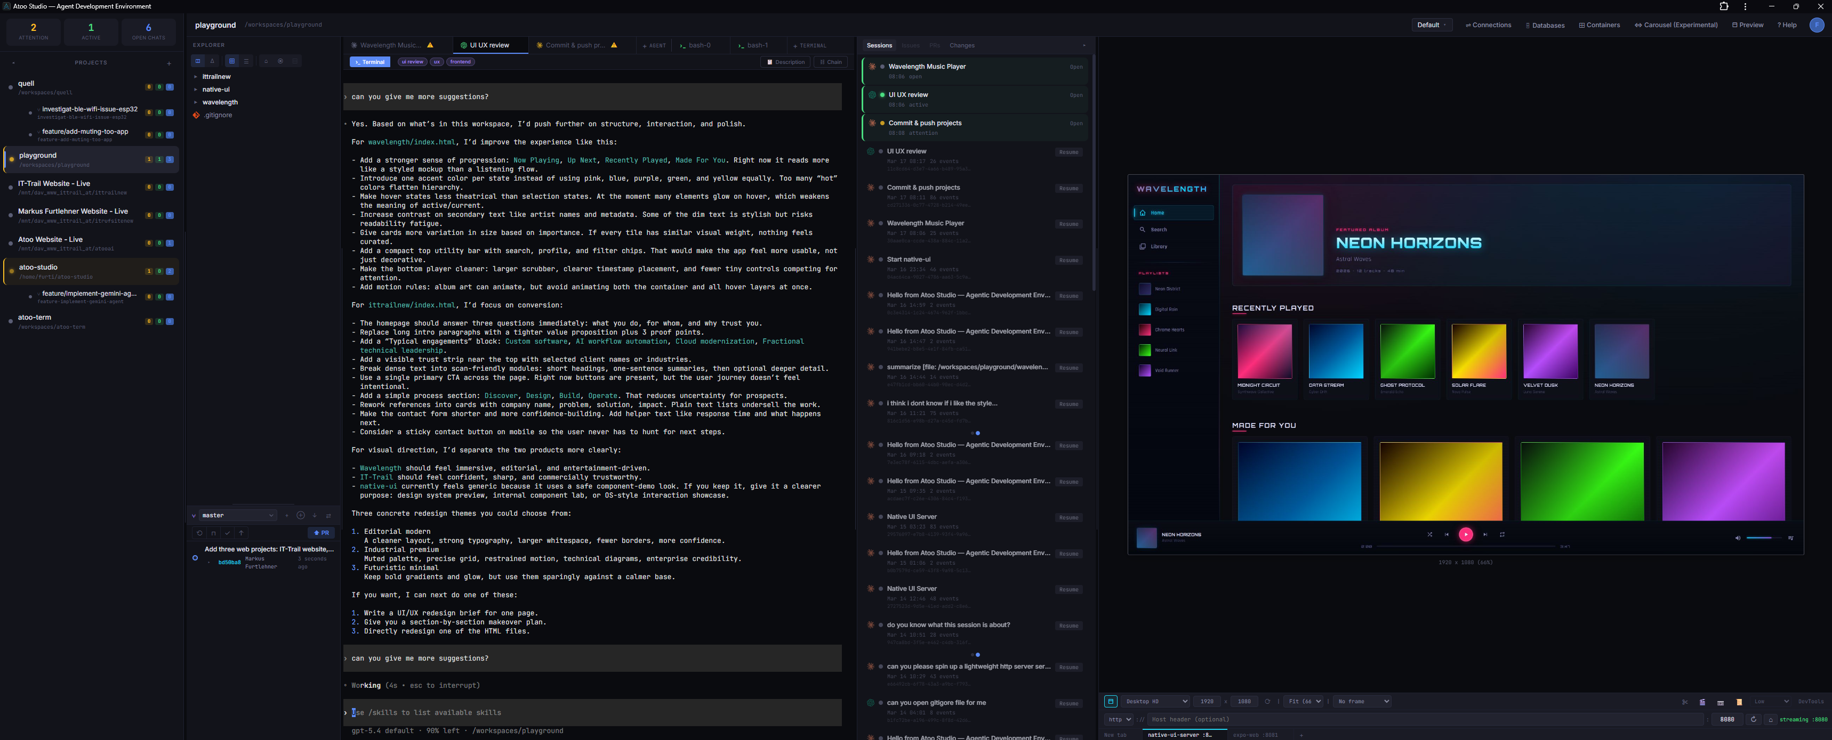The height and width of the screenshot is (740, 1832).
Task: Open the Desktop HD resolution dropdown
Action: click(x=1156, y=702)
